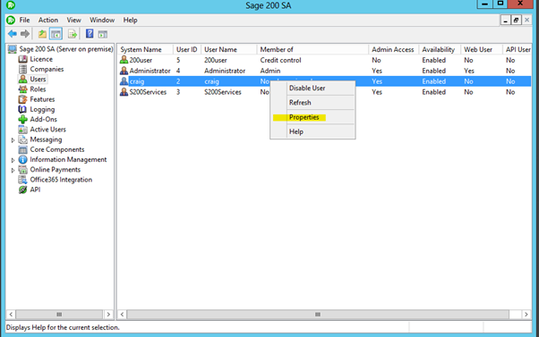Click left scroll arrow in tree pane

pos(11,315)
